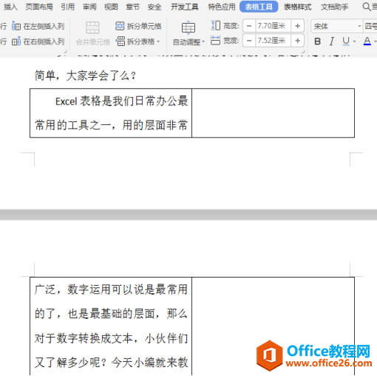
Task: Click the 拆分表格 button label
Action: pos(140,41)
